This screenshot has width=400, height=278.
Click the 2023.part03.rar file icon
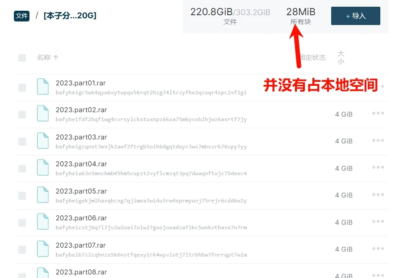click(x=43, y=141)
